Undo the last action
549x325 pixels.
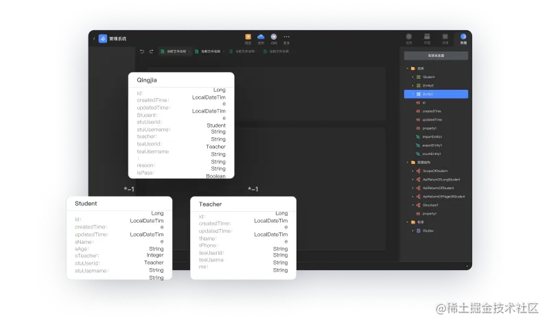tap(142, 51)
